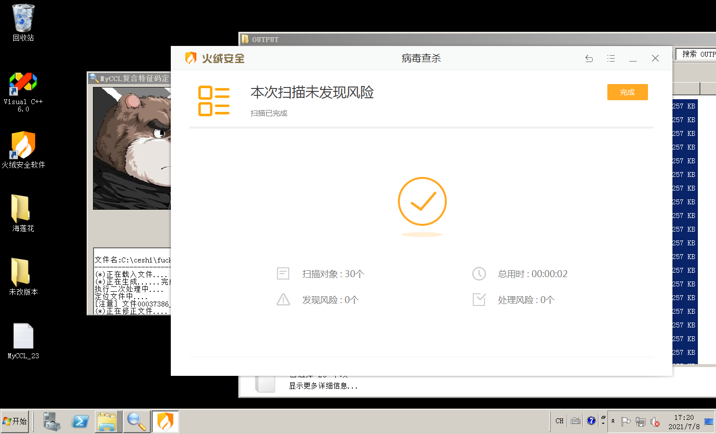Click the MyCCL复合特征码定位器 window title bar

[129, 78]
